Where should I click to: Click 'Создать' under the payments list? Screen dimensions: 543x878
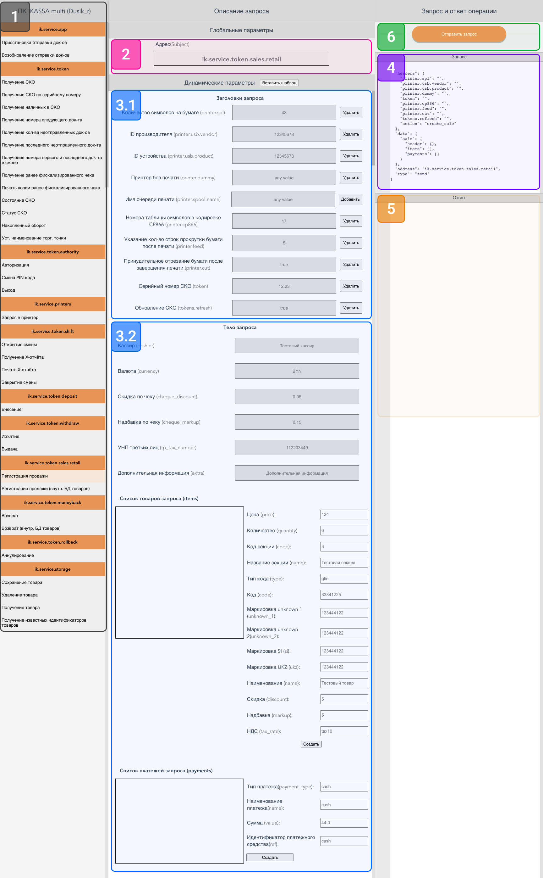269,857
